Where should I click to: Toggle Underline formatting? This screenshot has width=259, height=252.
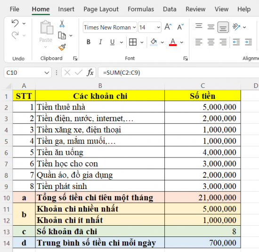[113, 42]
